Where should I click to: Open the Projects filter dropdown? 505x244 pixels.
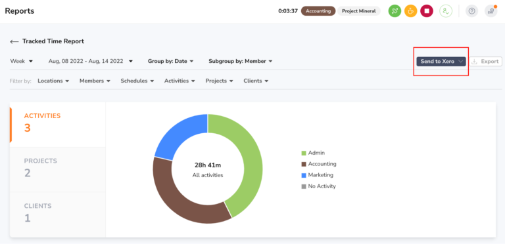[220, 81]
